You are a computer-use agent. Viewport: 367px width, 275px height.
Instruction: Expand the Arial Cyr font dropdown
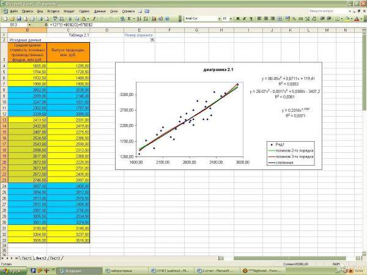click(x=220, y=18)
